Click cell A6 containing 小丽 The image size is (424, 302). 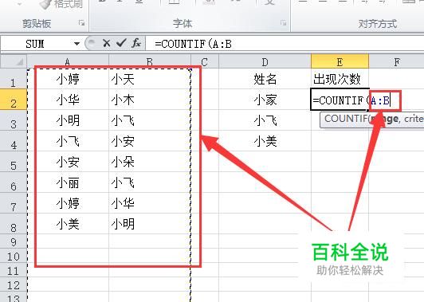[68, 182]
